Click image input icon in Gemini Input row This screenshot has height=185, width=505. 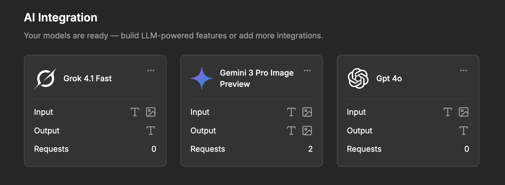307,112
